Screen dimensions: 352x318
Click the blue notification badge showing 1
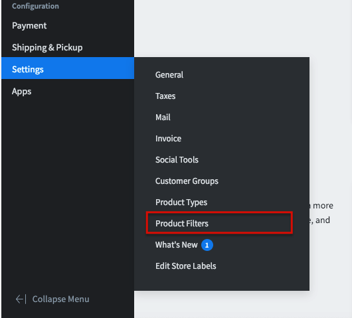tap(207, 245)
